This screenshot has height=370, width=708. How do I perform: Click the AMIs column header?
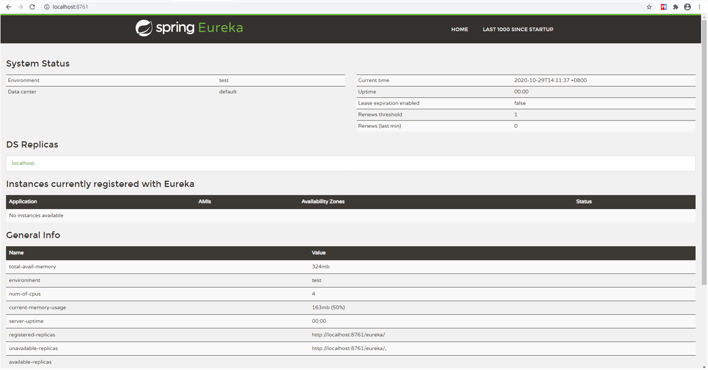tap(205, 202)
